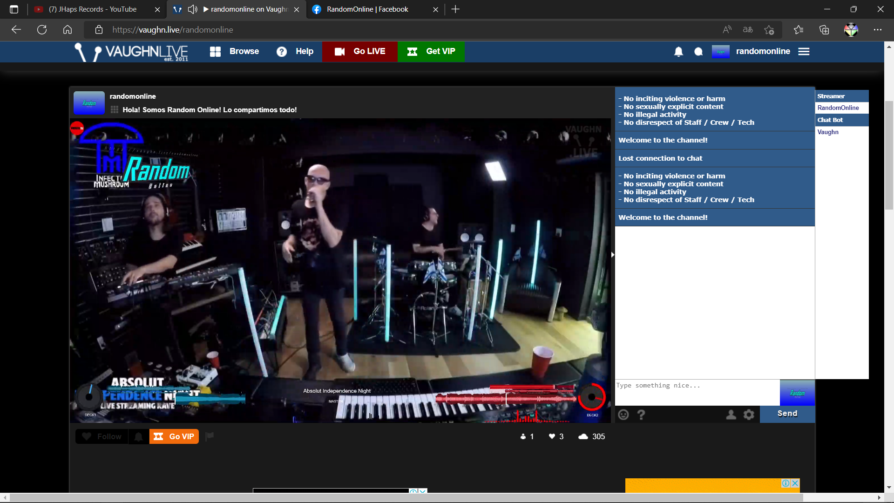
Task: Open browser Collections
Action: point(824,30)
